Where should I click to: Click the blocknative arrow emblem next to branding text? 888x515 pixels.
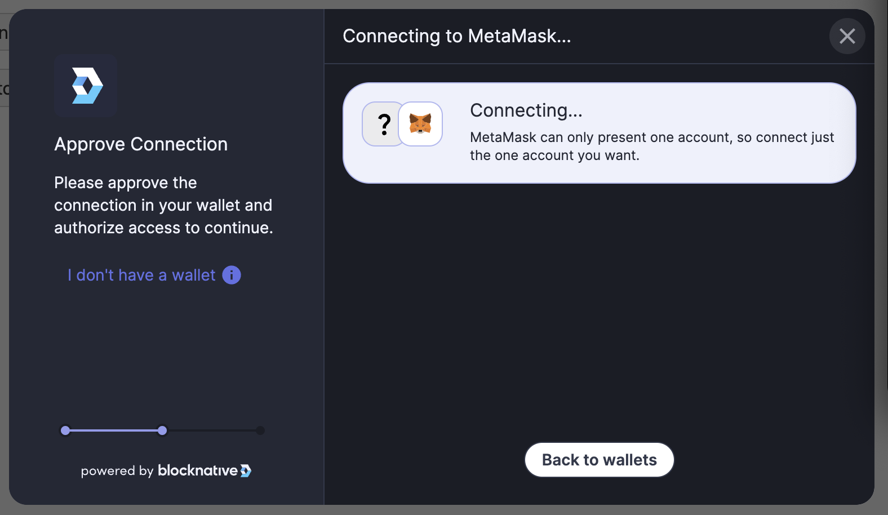pyautogui.click(x=246, y=470)
